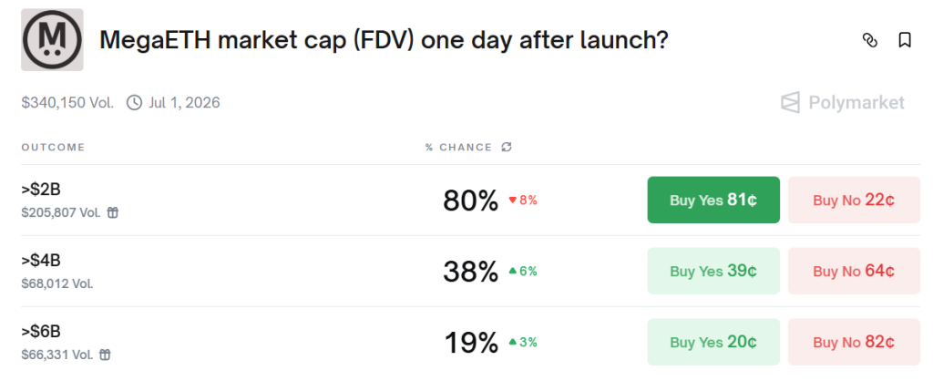Click the 38% chance value
The height and width of the screenshot is (381, 933).
click(x=470, y=271)
